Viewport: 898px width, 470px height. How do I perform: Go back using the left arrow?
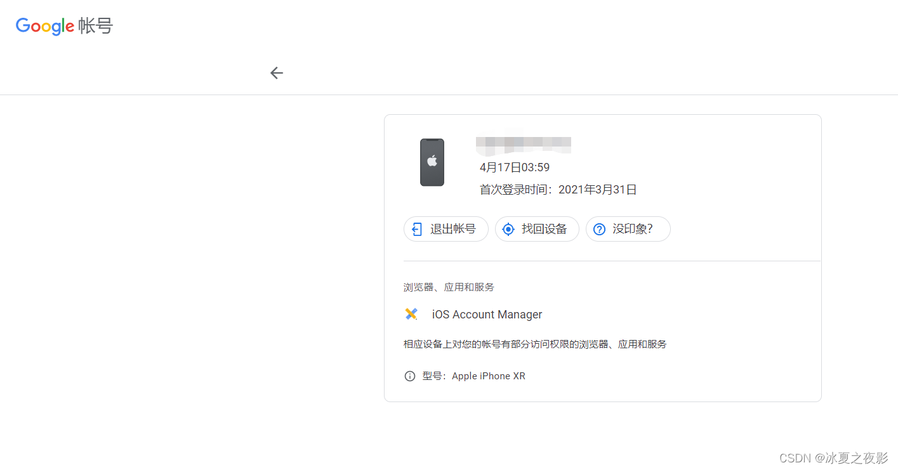(x=276, y=73)
